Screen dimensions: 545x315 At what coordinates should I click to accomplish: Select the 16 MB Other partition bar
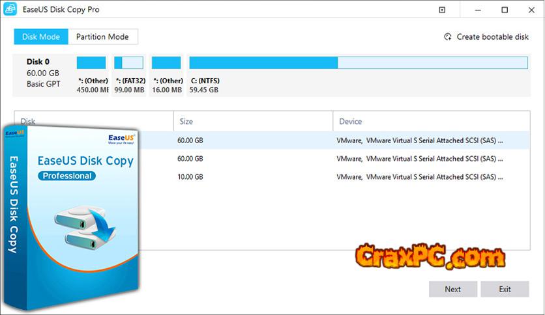(166, 63)
